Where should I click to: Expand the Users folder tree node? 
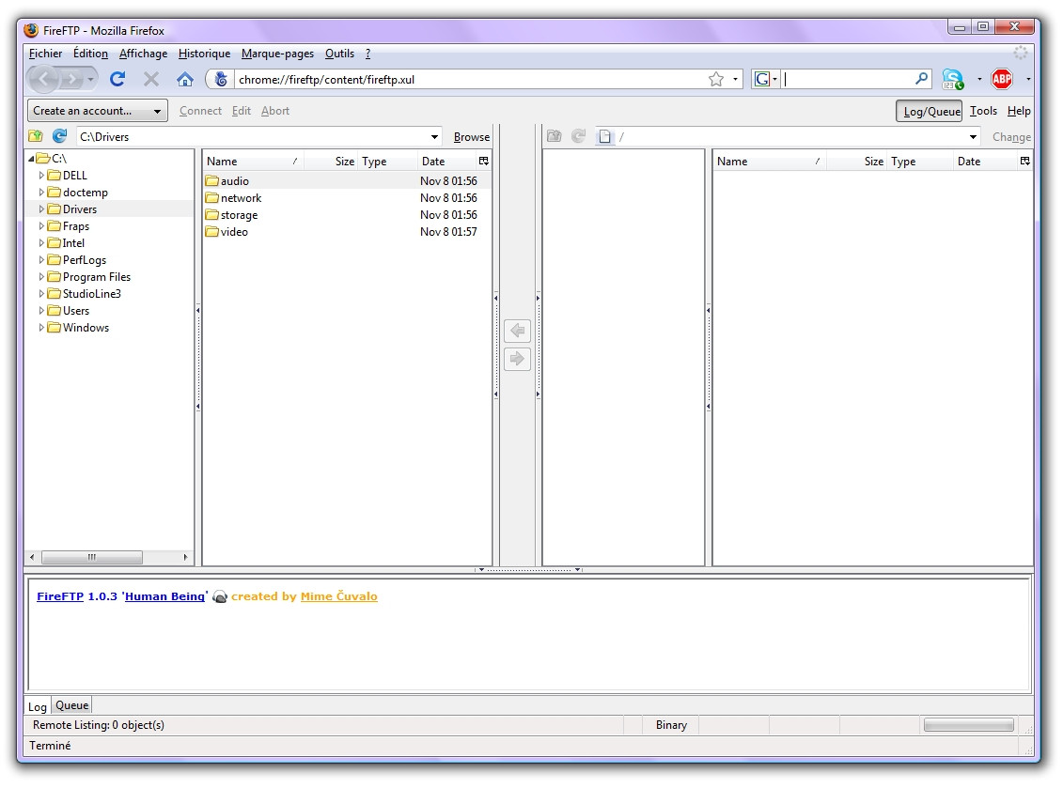(41, 311)
